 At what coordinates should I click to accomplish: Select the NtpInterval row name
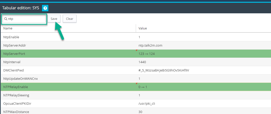[12, 62]
